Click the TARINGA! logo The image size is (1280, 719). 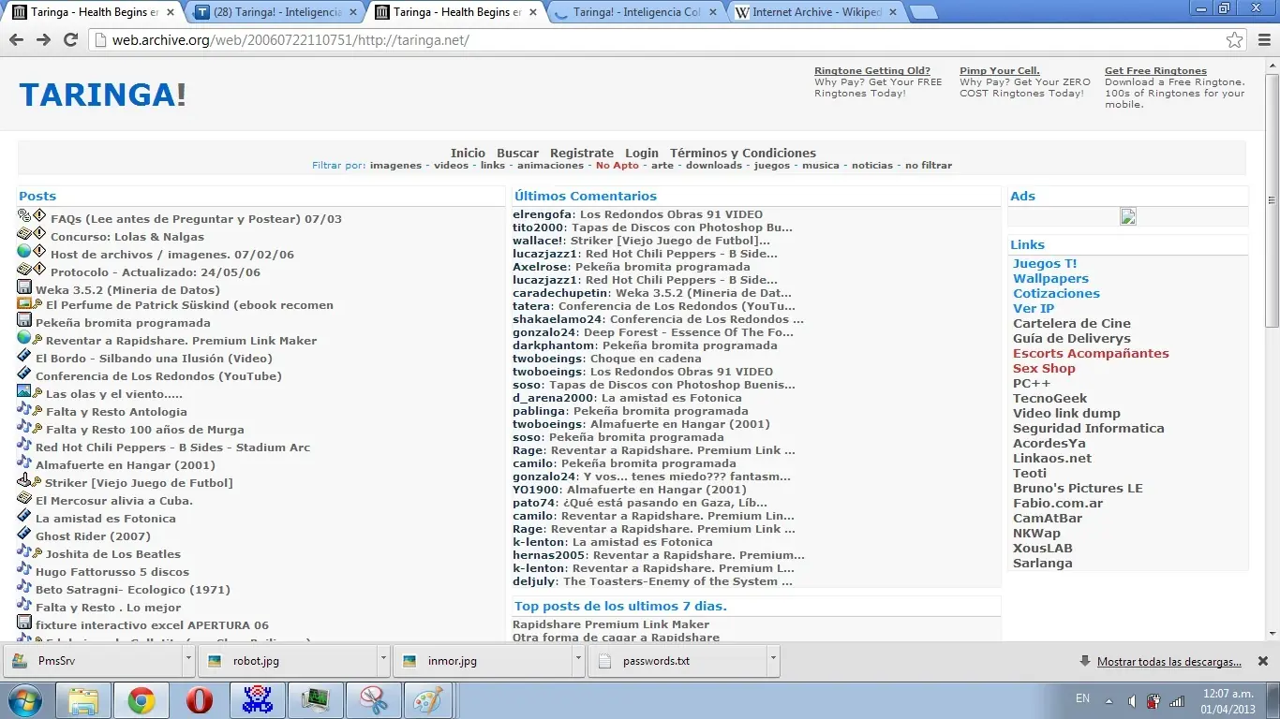pyautogui.click(x=103, y=95)
